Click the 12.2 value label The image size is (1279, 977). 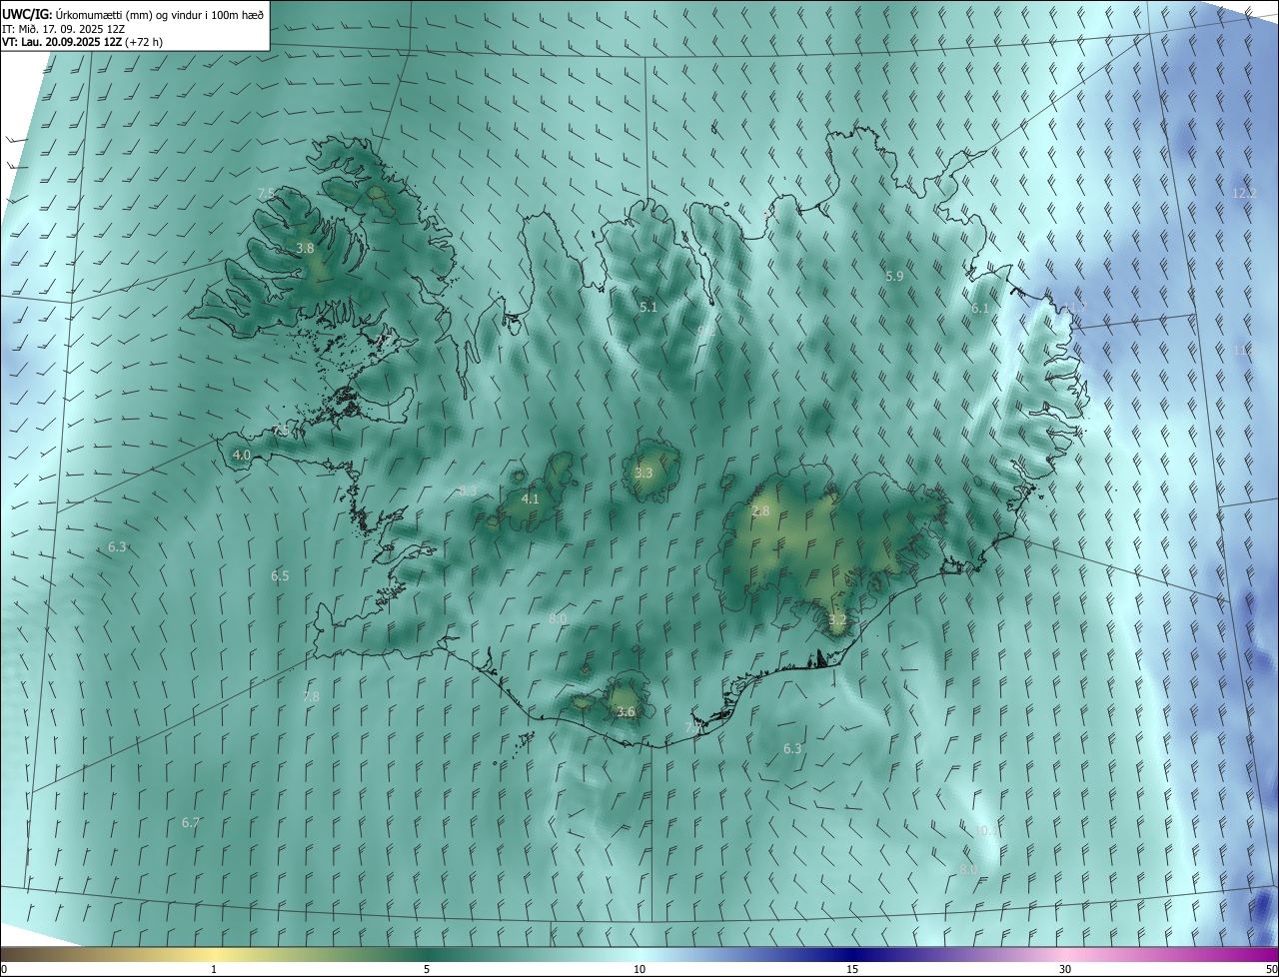point(1244,193)
